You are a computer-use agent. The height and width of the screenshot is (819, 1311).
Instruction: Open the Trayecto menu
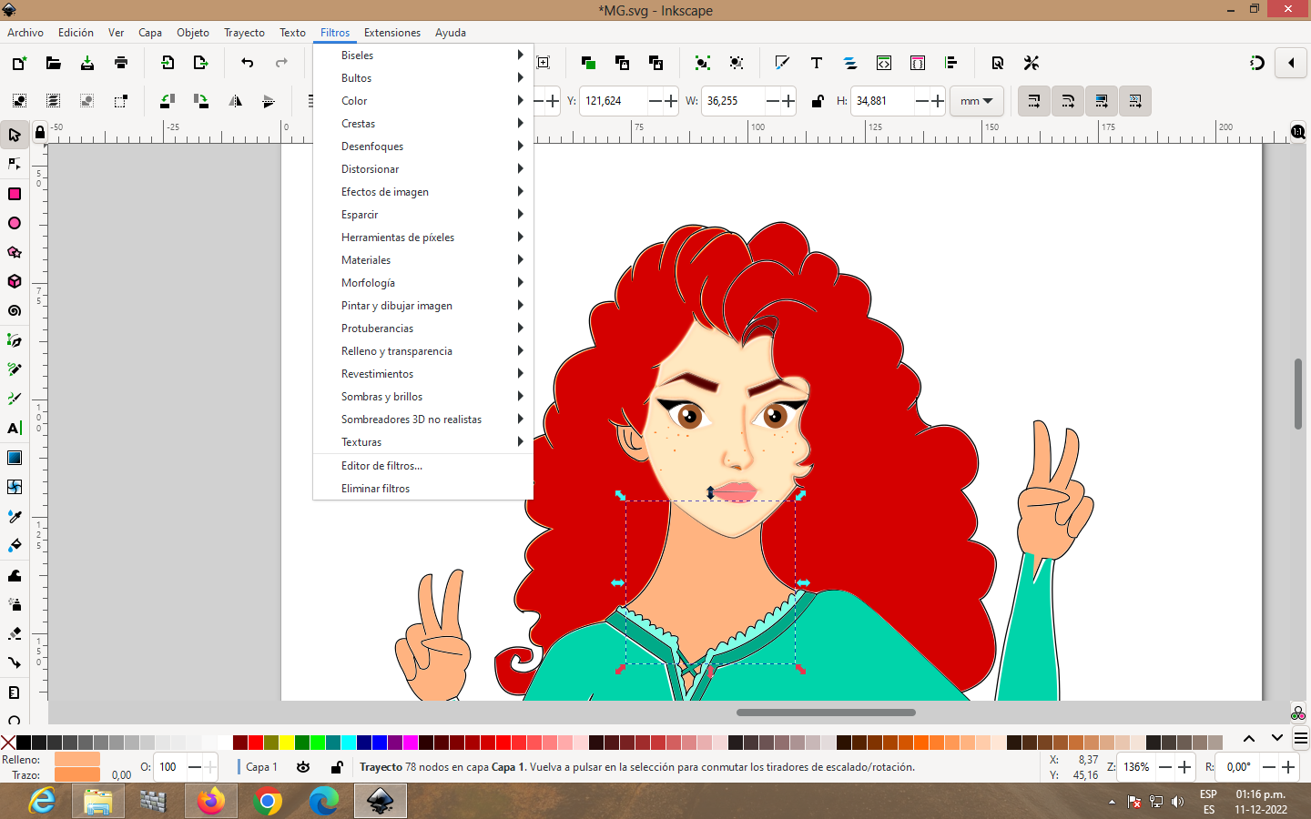[x=244, y=33]
